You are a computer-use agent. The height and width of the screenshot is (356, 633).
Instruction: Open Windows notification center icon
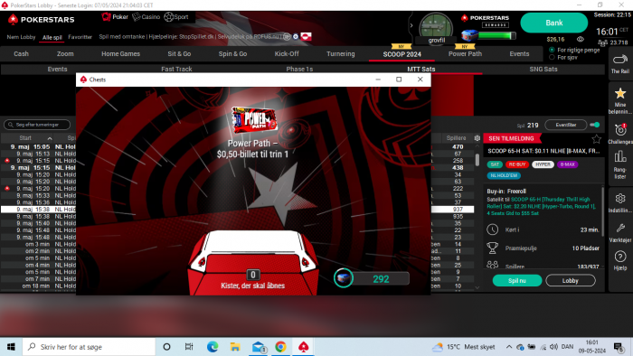click(618, 347)
